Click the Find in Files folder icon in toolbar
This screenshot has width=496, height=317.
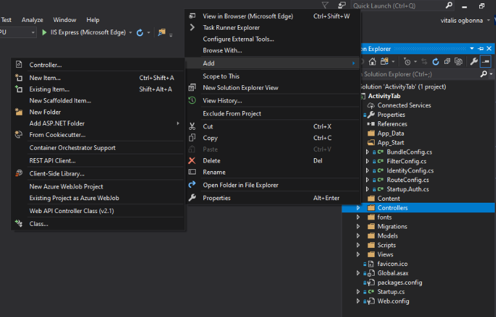click(x=161, y=32)
